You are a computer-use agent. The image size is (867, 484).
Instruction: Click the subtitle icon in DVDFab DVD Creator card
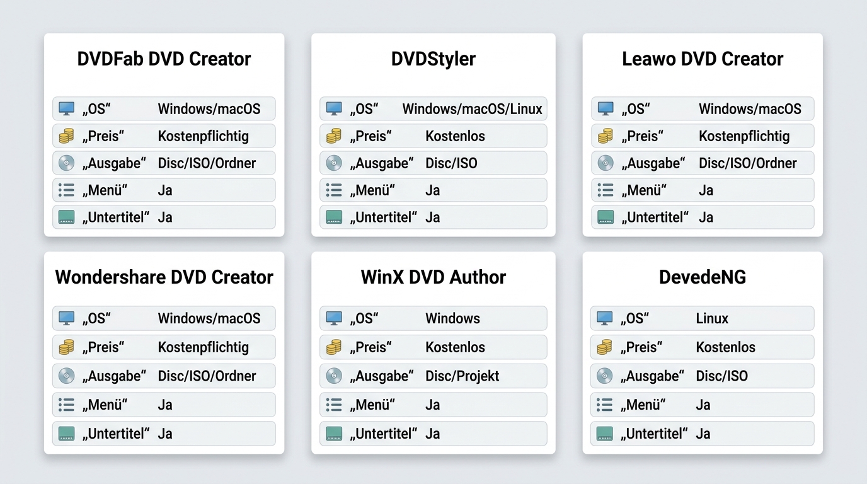click(x=66, y=217)
